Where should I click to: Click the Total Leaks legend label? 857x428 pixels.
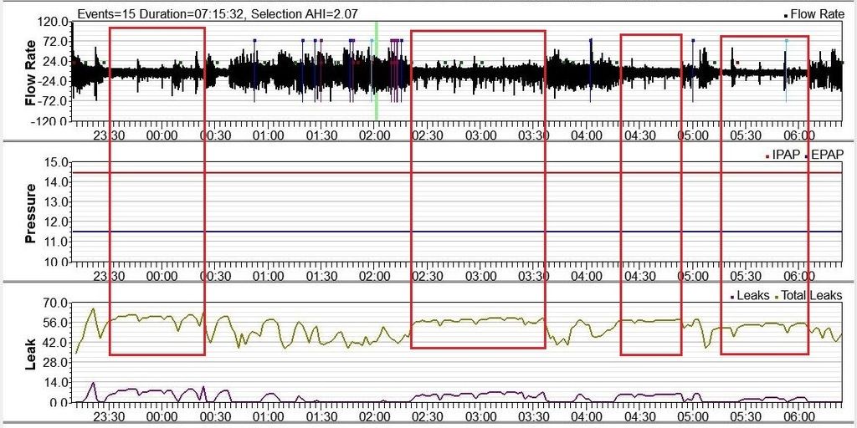(x=813, y=295)
